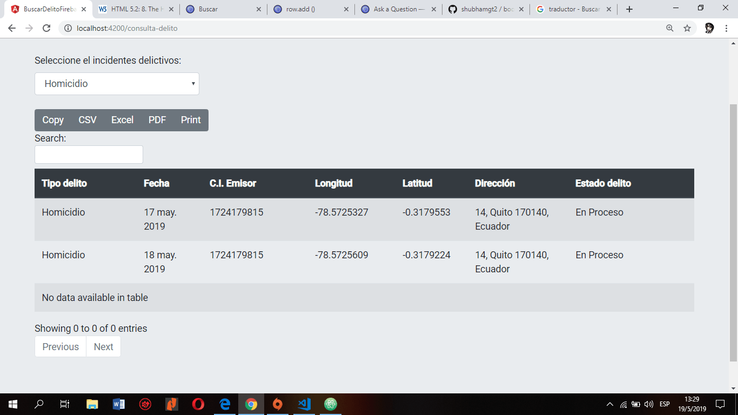Screen dimensions: 738x415
Task: Switch to the HTML 5.2 tab
Action: tap(135, 9)
